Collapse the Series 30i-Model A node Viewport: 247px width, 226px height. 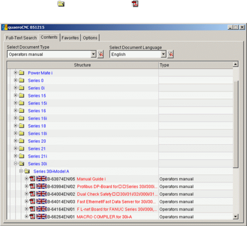(21, 171)
